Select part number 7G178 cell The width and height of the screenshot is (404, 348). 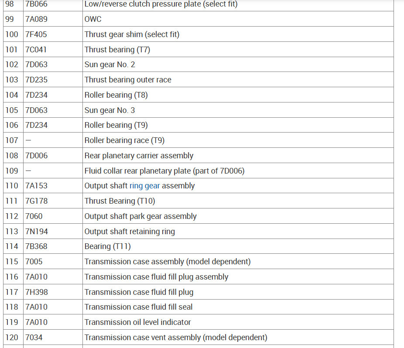pos(37,201)
